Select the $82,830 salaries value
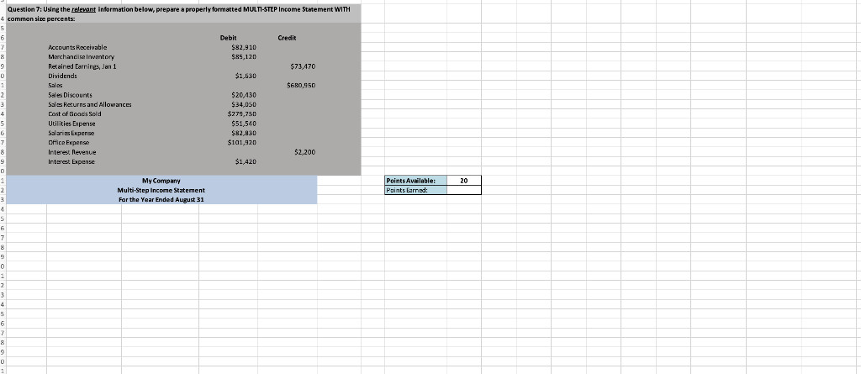The height and width of the screenshot is (374, 861). [246, 133]
